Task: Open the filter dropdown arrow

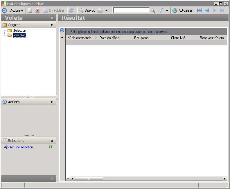Action: coord(167,10)
